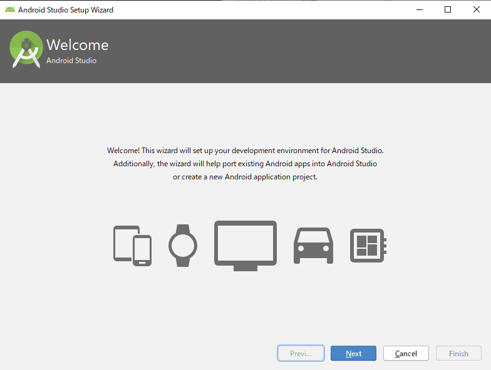491x370 pixels.
Task: Click the Wear watch icon
Action: click(183, 246)
